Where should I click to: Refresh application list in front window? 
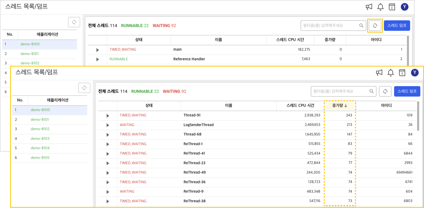pyautogui.click(x=84, y=88)
